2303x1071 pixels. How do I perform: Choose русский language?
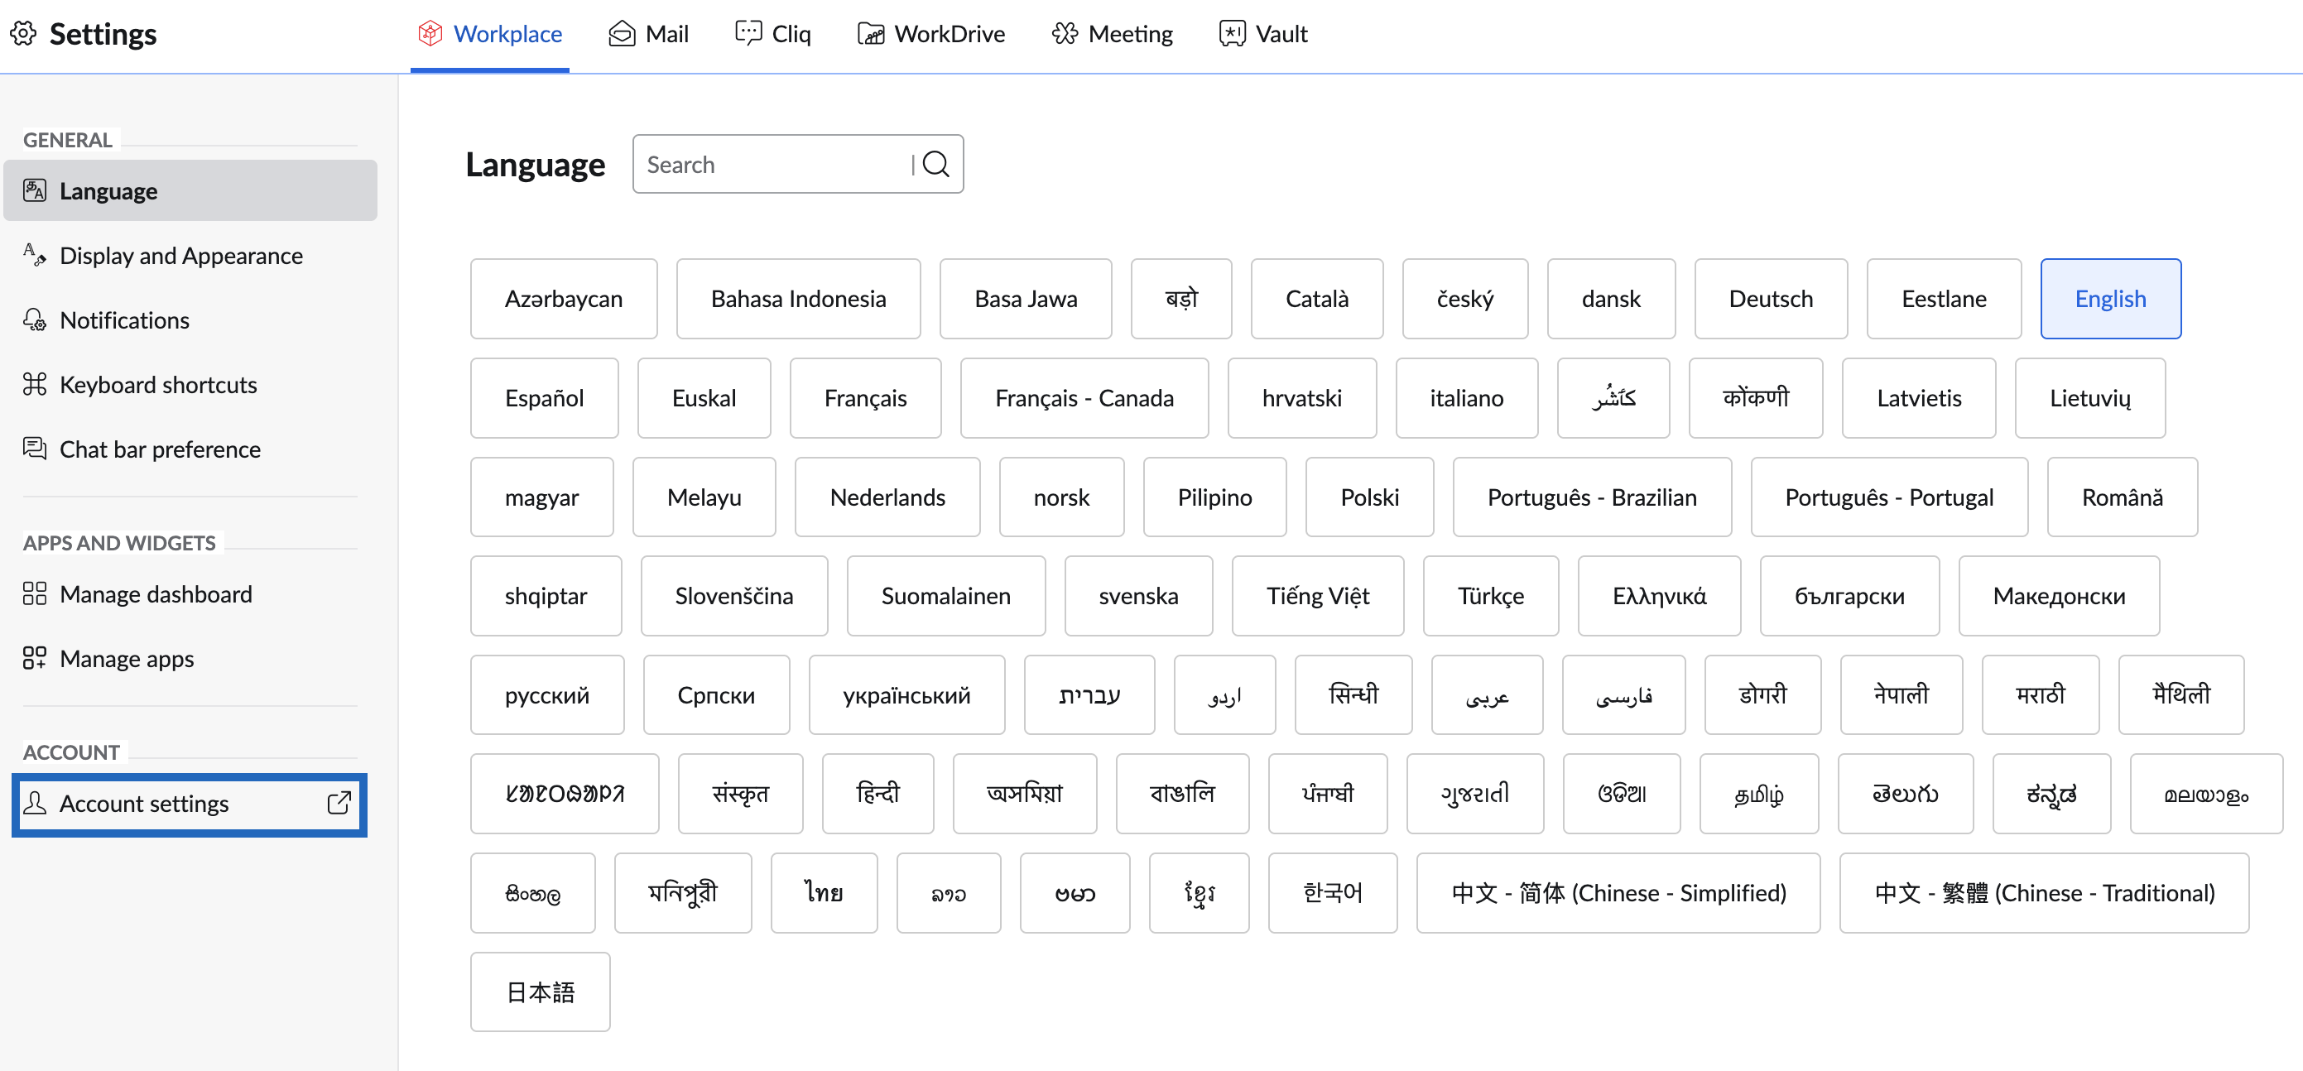547,694
